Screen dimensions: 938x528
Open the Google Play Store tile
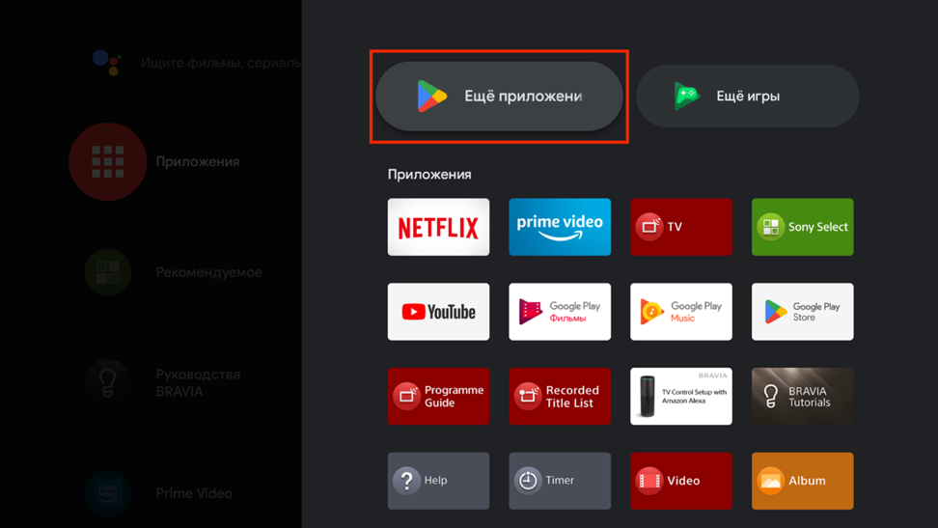tap(803, 312)
